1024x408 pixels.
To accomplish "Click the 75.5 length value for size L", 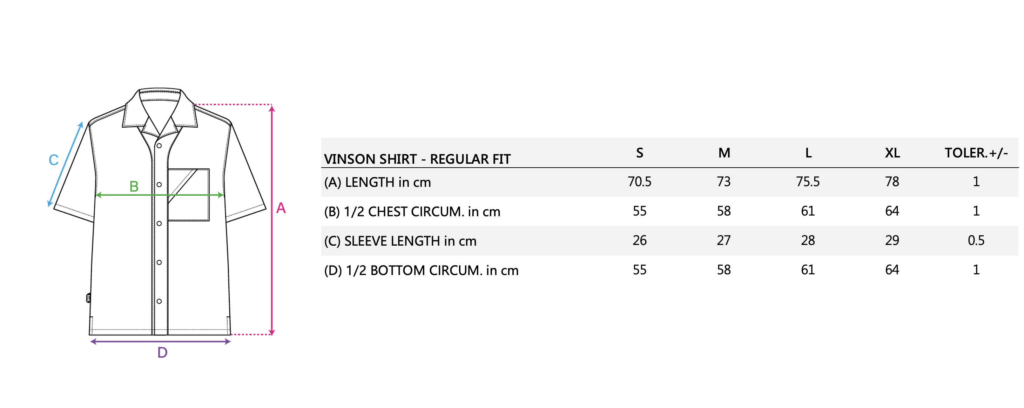I will 808,182.
